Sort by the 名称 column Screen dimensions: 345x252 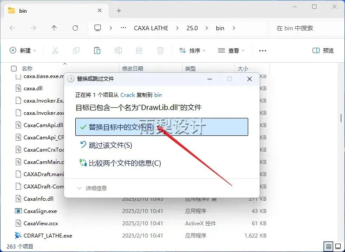(x=27, y=69)
